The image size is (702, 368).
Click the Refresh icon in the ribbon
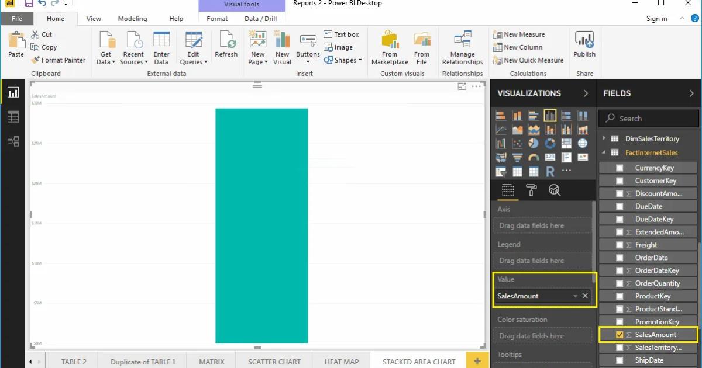tap(226, 47)
